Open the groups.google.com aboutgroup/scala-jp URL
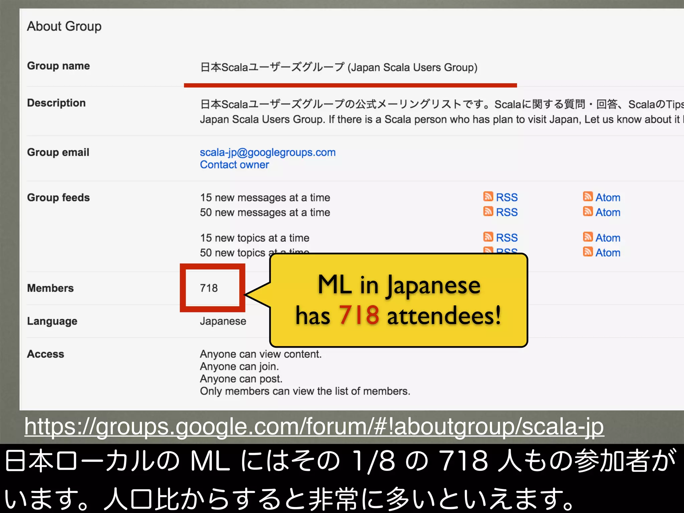Viewport: 684px width, 513px height. click(314, 426)
